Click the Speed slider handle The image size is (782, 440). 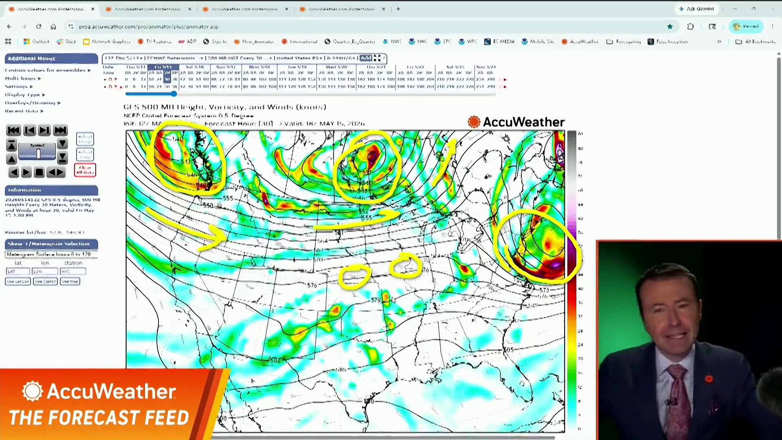(x=39, y=154)
